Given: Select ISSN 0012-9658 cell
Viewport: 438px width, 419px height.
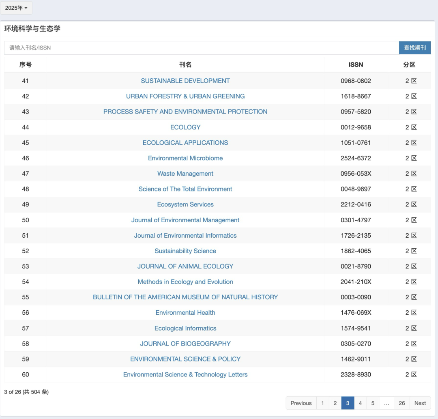Looking at the screenshot, I should click(356, 127).
